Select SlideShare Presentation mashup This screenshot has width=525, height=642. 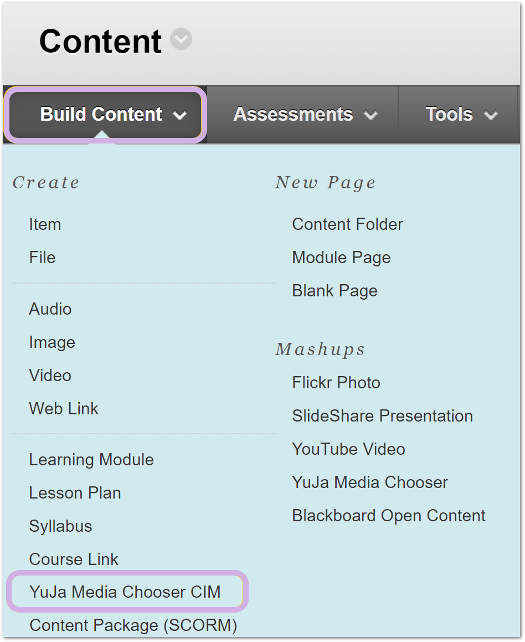(383, 416)
